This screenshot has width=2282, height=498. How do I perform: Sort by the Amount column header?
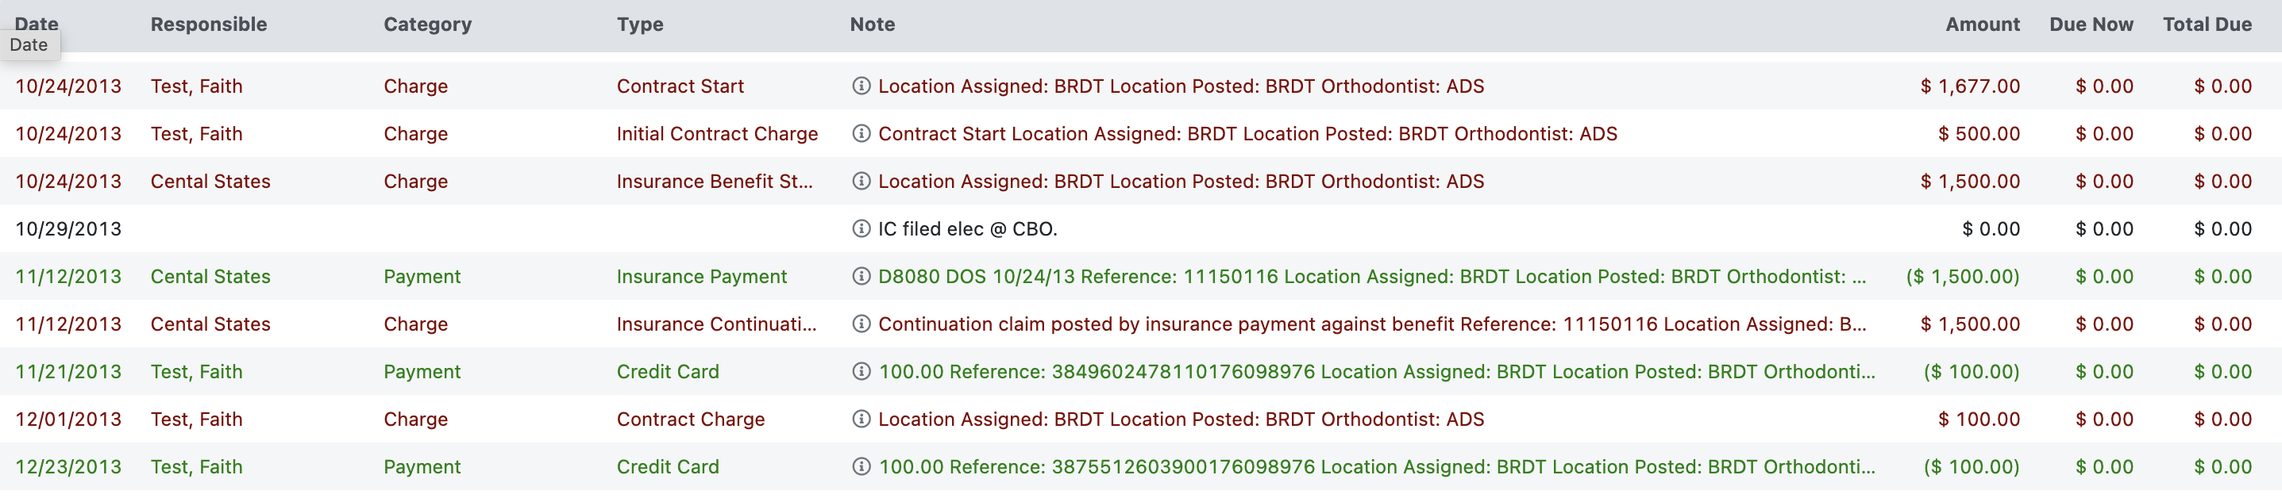click(1982, 25)
